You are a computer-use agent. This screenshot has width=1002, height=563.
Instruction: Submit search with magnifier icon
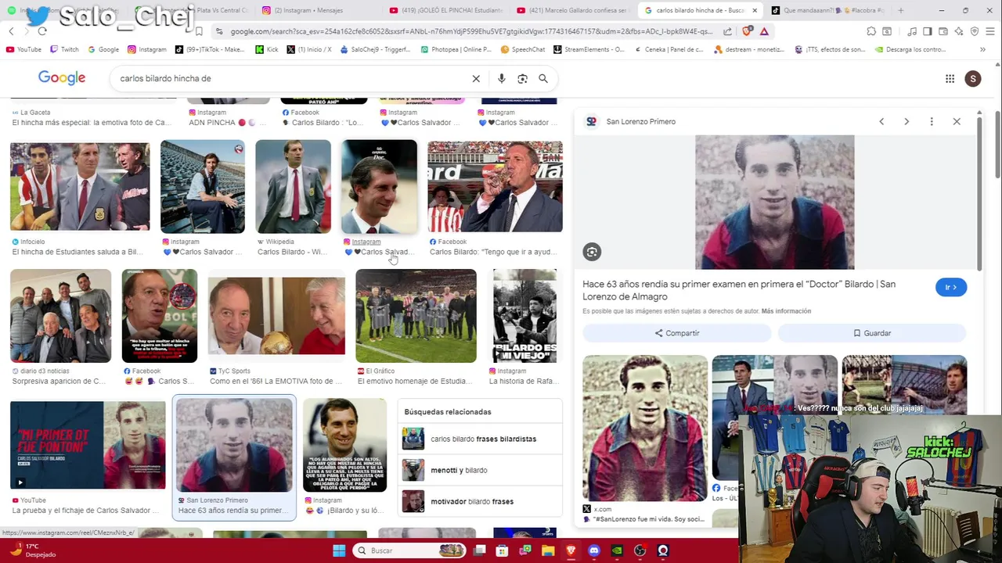pyautogui.click(x=543, y=78)
